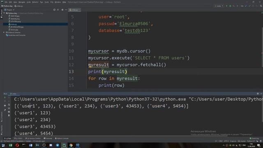This screenshot has width=263, height=148.
Task: Open the PyCharm icon in taskbar
Action: tap(64, 145)
